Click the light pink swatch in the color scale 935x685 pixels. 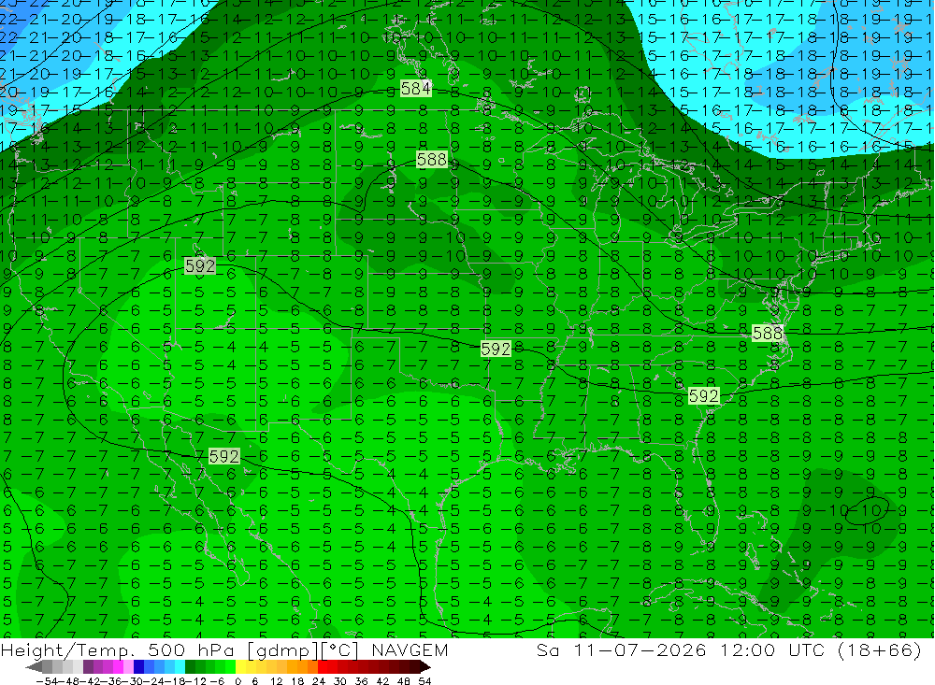(x=128, y=667)
